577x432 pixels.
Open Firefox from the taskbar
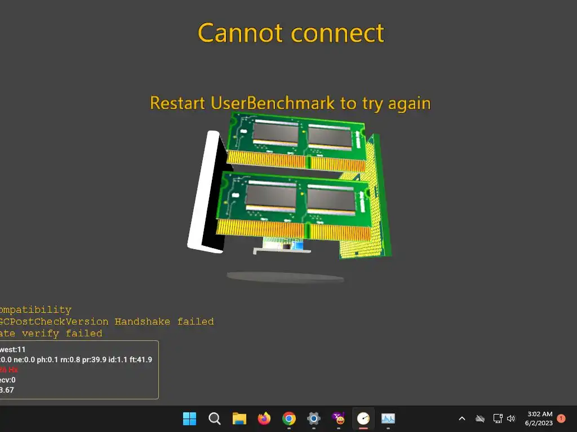(264, 418)
